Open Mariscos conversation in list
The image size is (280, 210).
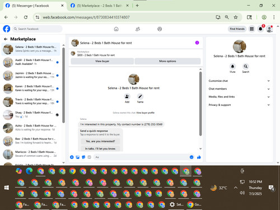31,154
